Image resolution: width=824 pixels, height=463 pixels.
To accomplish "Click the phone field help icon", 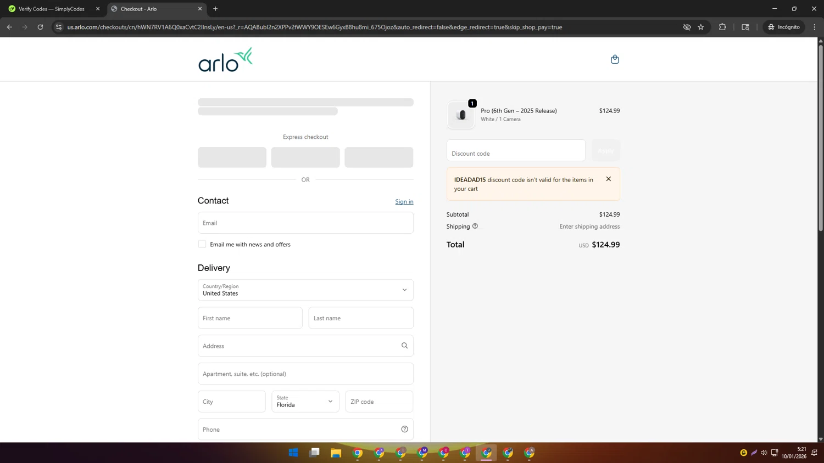I will pos(404,429).
